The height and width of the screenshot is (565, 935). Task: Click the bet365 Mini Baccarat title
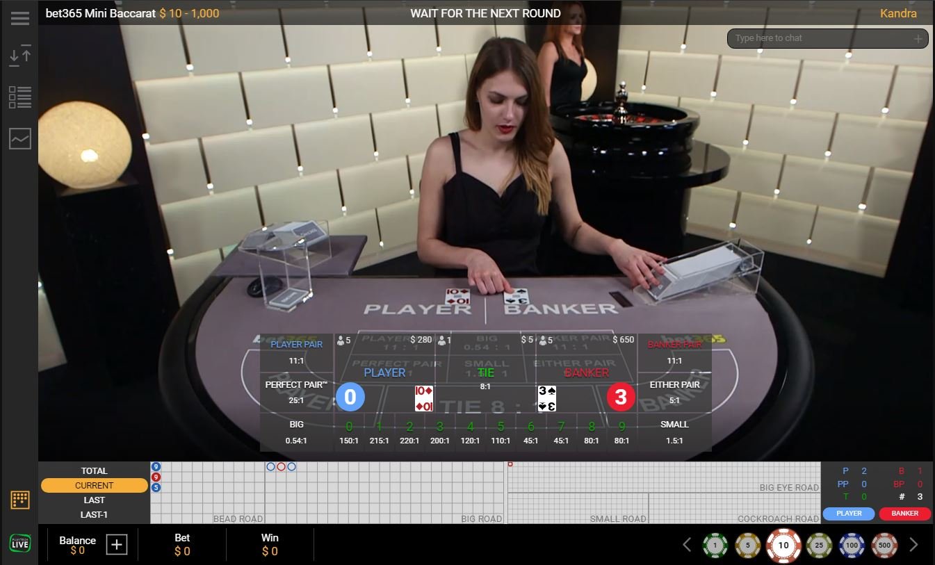[x=101, y=13]
